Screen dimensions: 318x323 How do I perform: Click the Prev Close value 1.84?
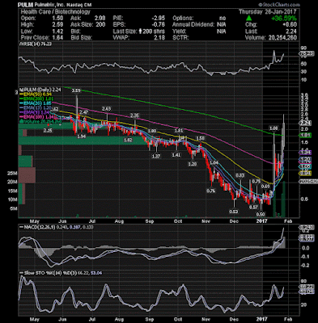(x=57, y=38)
